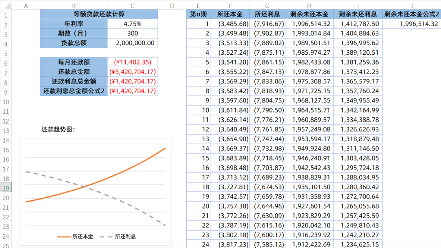Select header cell 剩余未还本金
Screen dimensions: 441x248
(310, 14)
